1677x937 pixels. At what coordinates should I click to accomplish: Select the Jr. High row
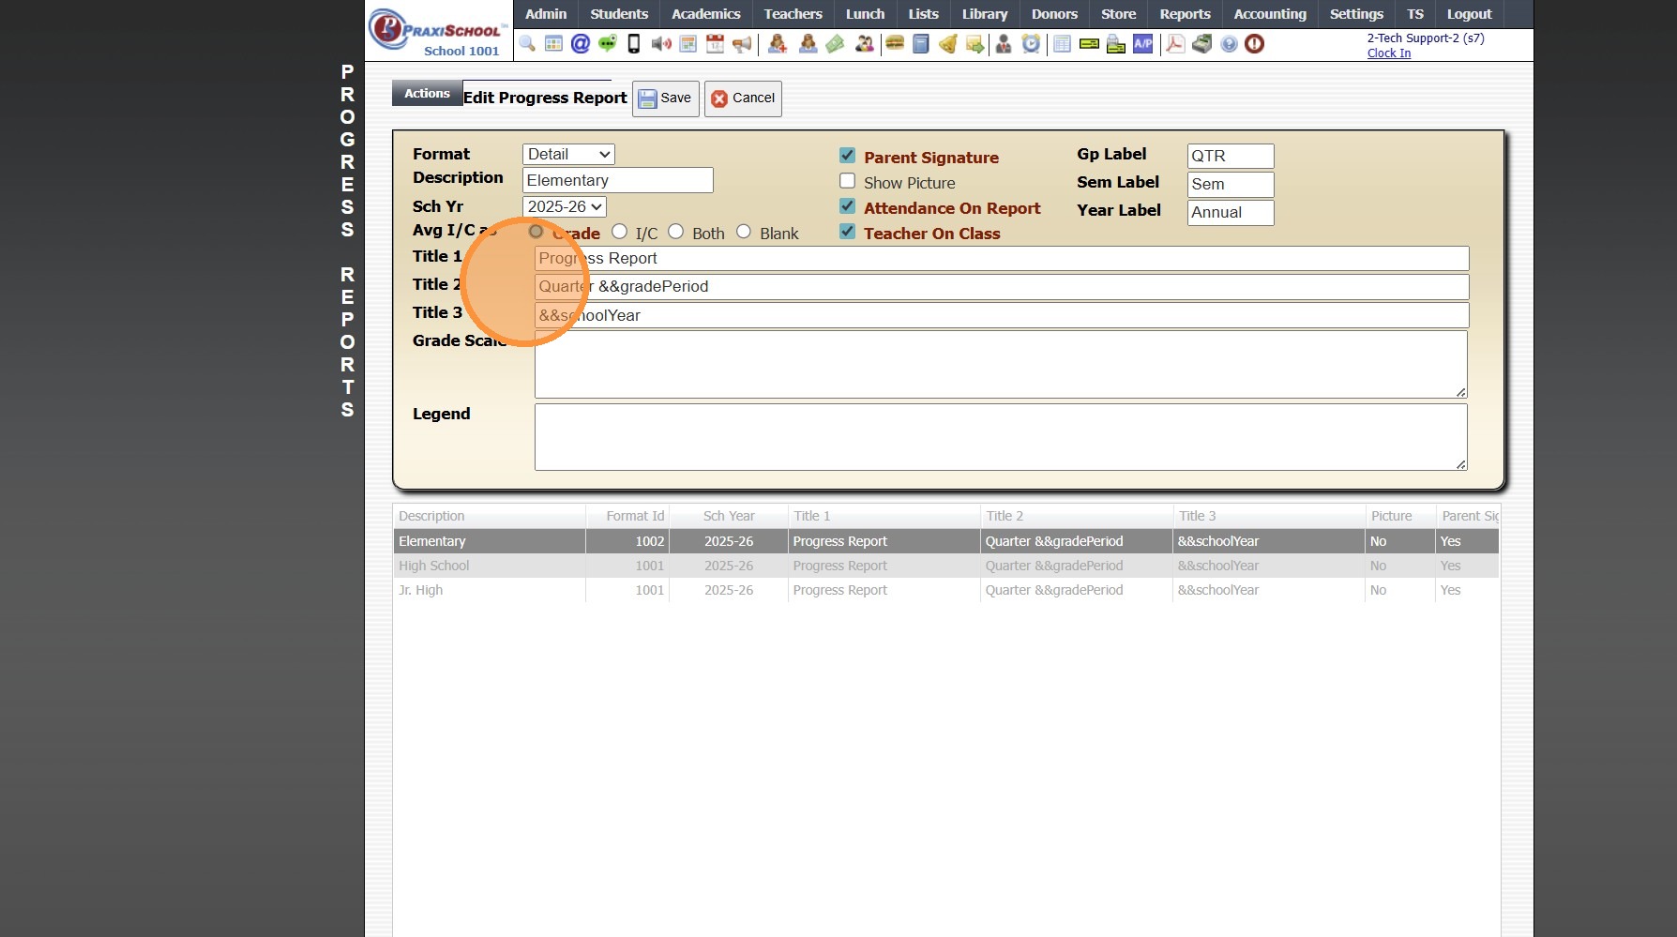(x=945, y=590)
